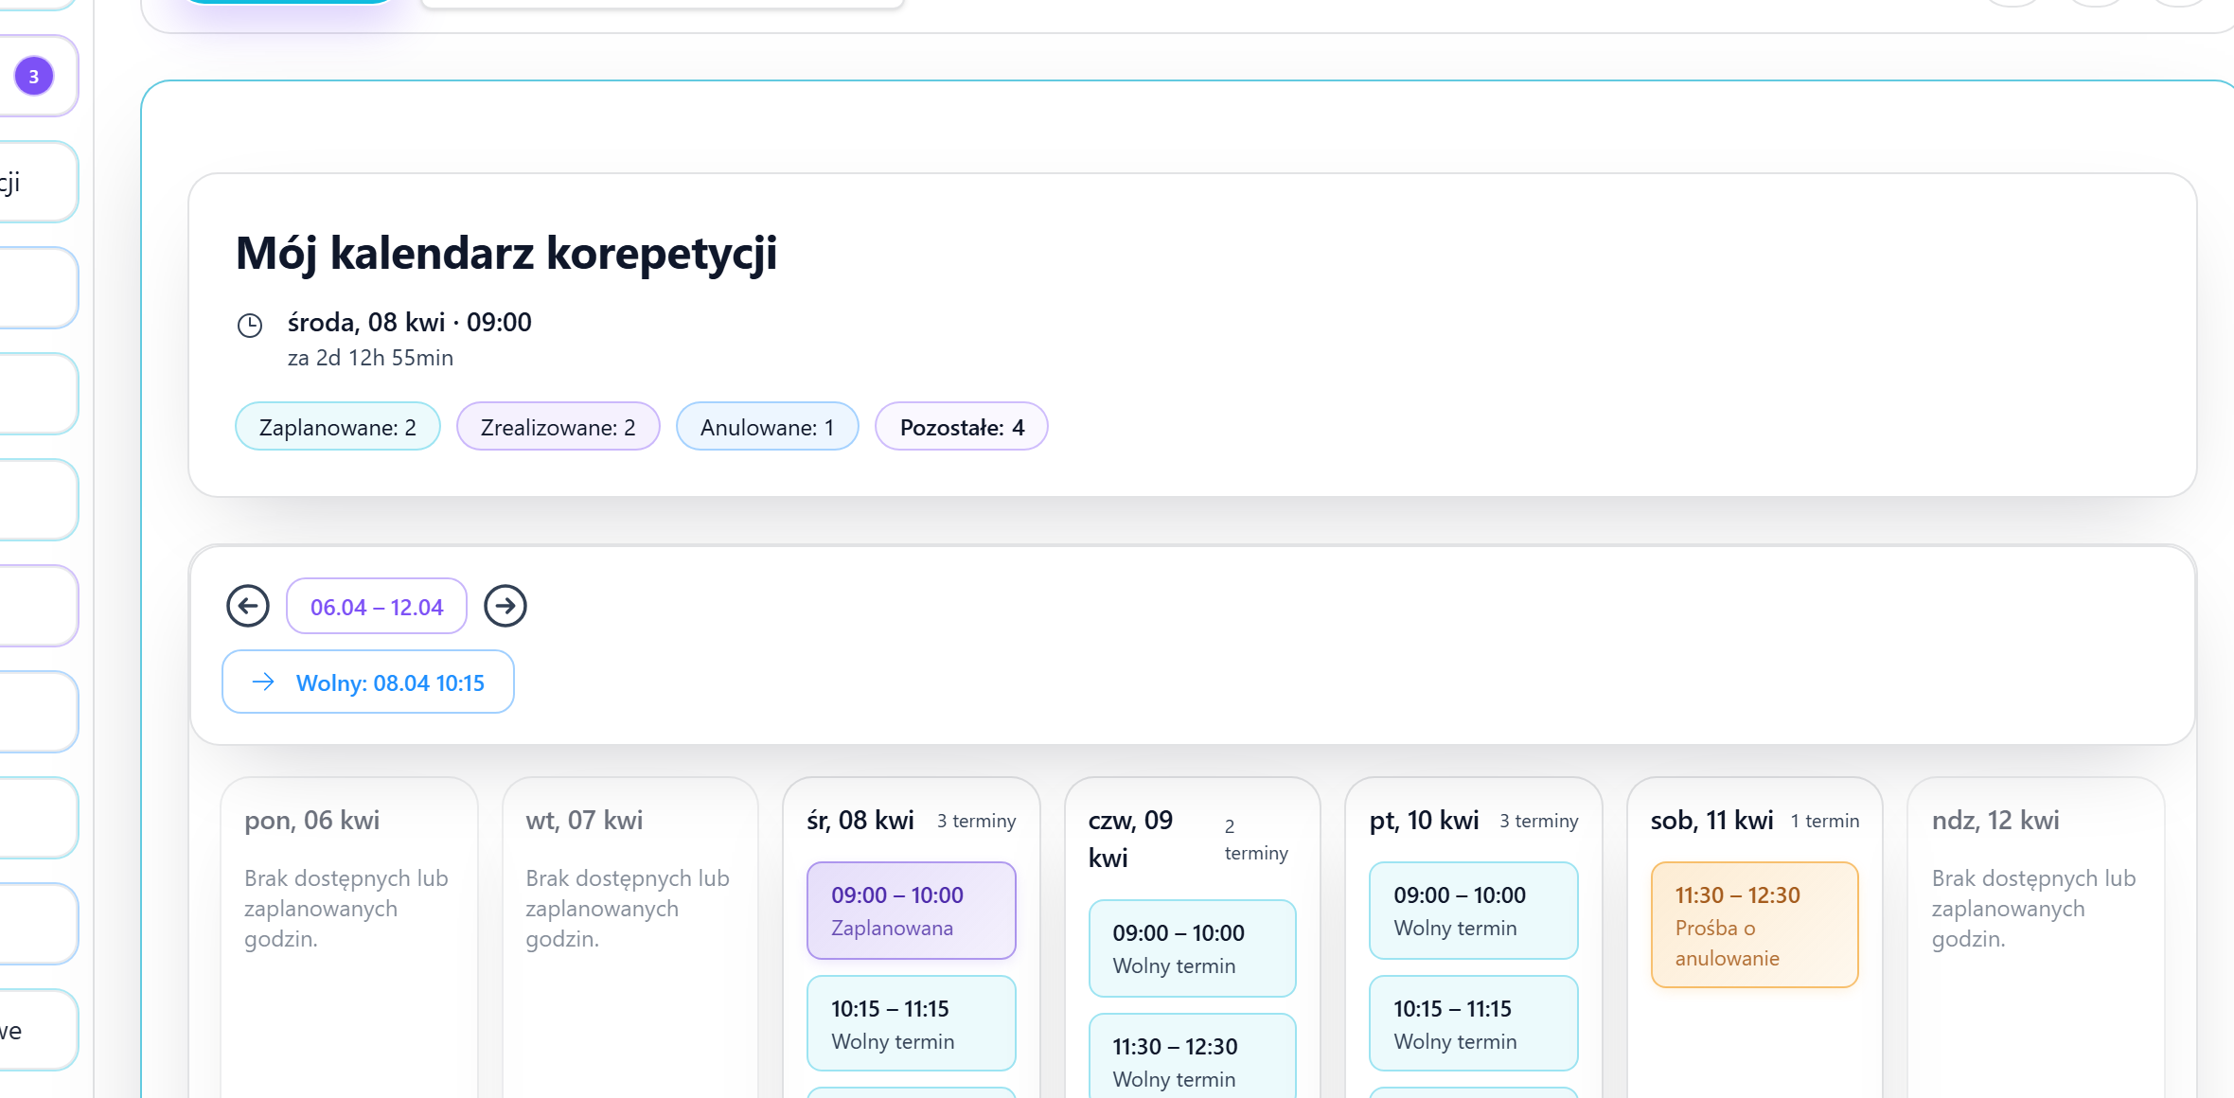Click the za 2d 12h 55min countdown

pos(370,358)
